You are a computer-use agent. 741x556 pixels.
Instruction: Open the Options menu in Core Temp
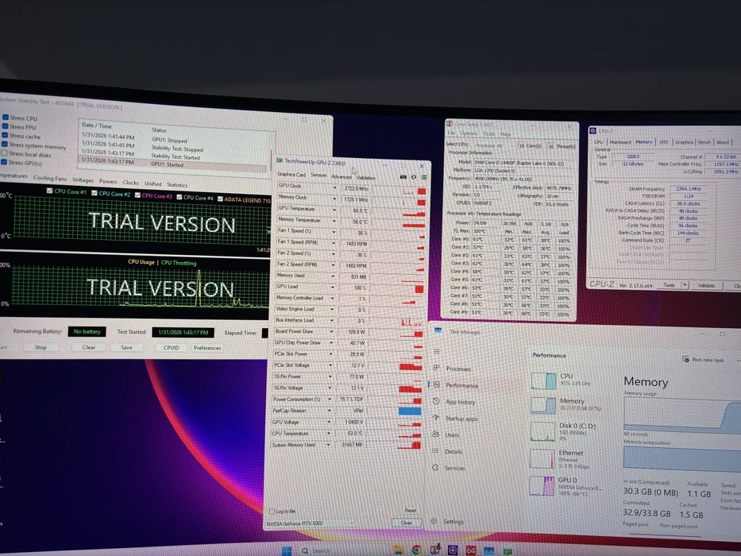(x=469, y=133)
